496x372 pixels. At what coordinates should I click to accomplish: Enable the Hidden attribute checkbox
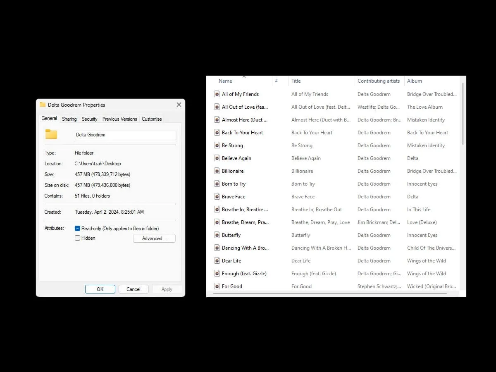tap(77, 238)
